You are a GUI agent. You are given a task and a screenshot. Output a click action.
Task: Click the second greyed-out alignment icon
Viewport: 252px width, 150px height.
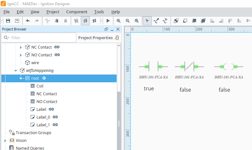point(221,21)
